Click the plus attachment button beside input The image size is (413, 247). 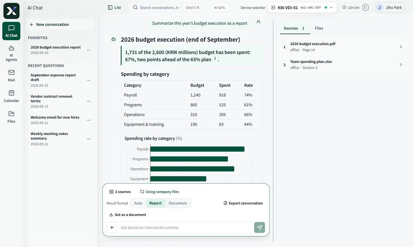click(112, 227)
